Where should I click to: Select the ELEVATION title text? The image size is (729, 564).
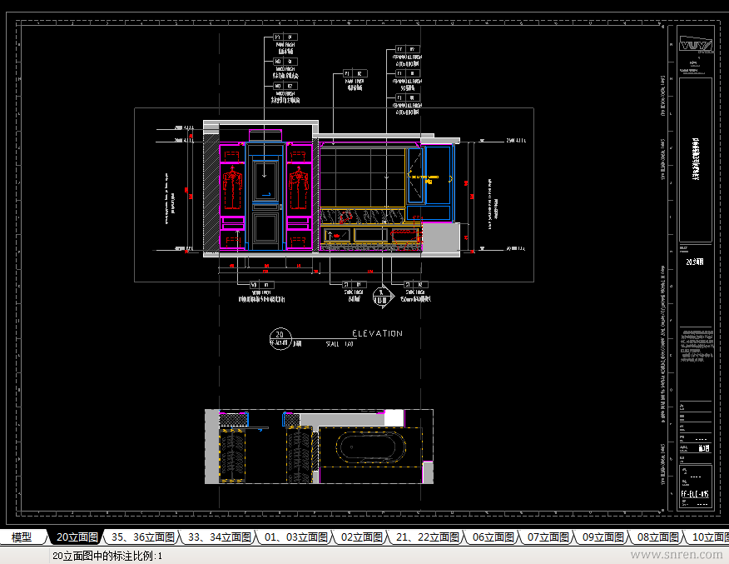(x=377, y=333)
